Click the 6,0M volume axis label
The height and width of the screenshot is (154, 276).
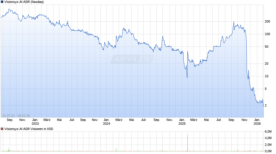click(x=268, y=132)
